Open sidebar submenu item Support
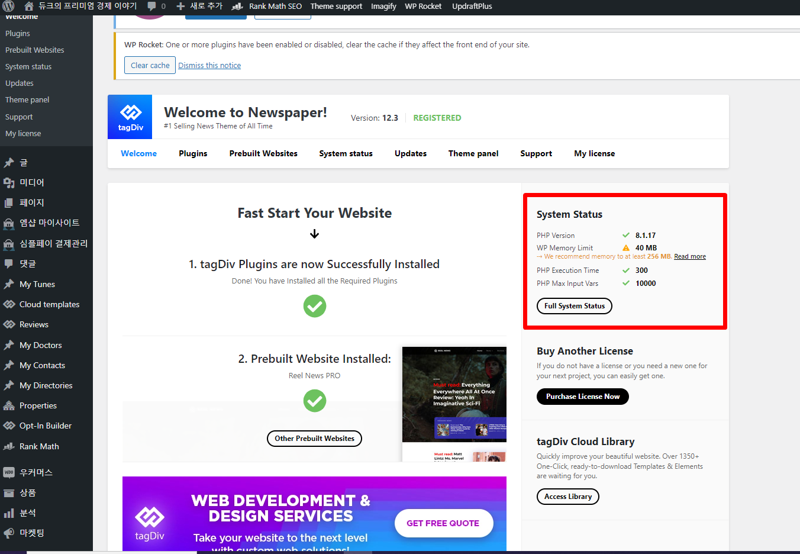 (19, 117)
